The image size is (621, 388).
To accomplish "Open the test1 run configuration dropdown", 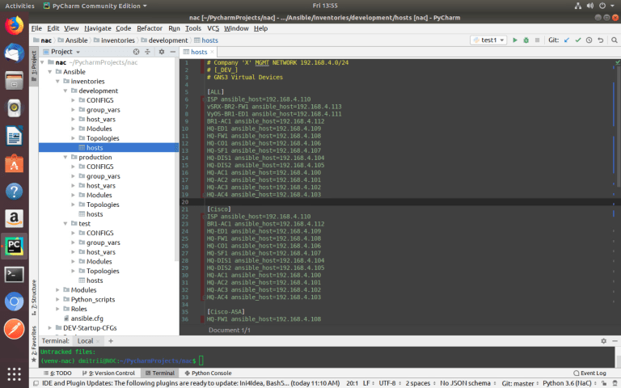I will point(488,40).
